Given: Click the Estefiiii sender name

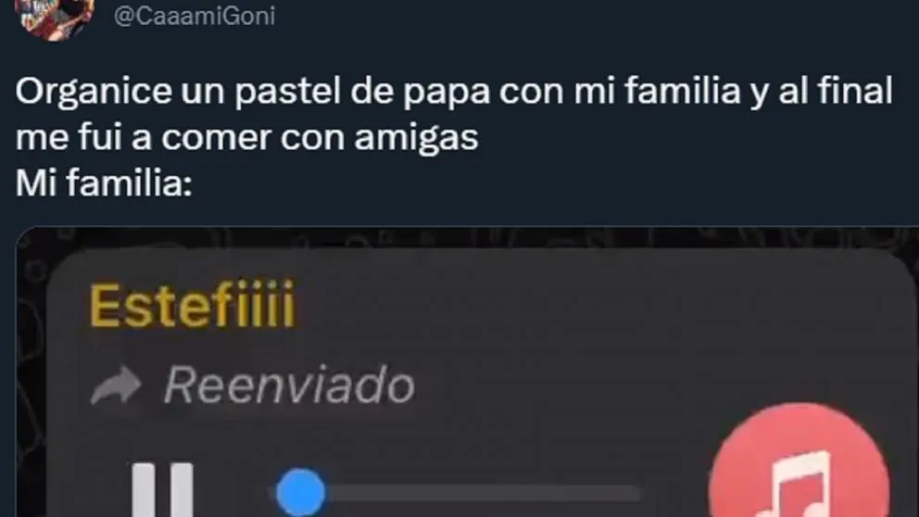Looking at the screenshot, I should tap(192, 306).
